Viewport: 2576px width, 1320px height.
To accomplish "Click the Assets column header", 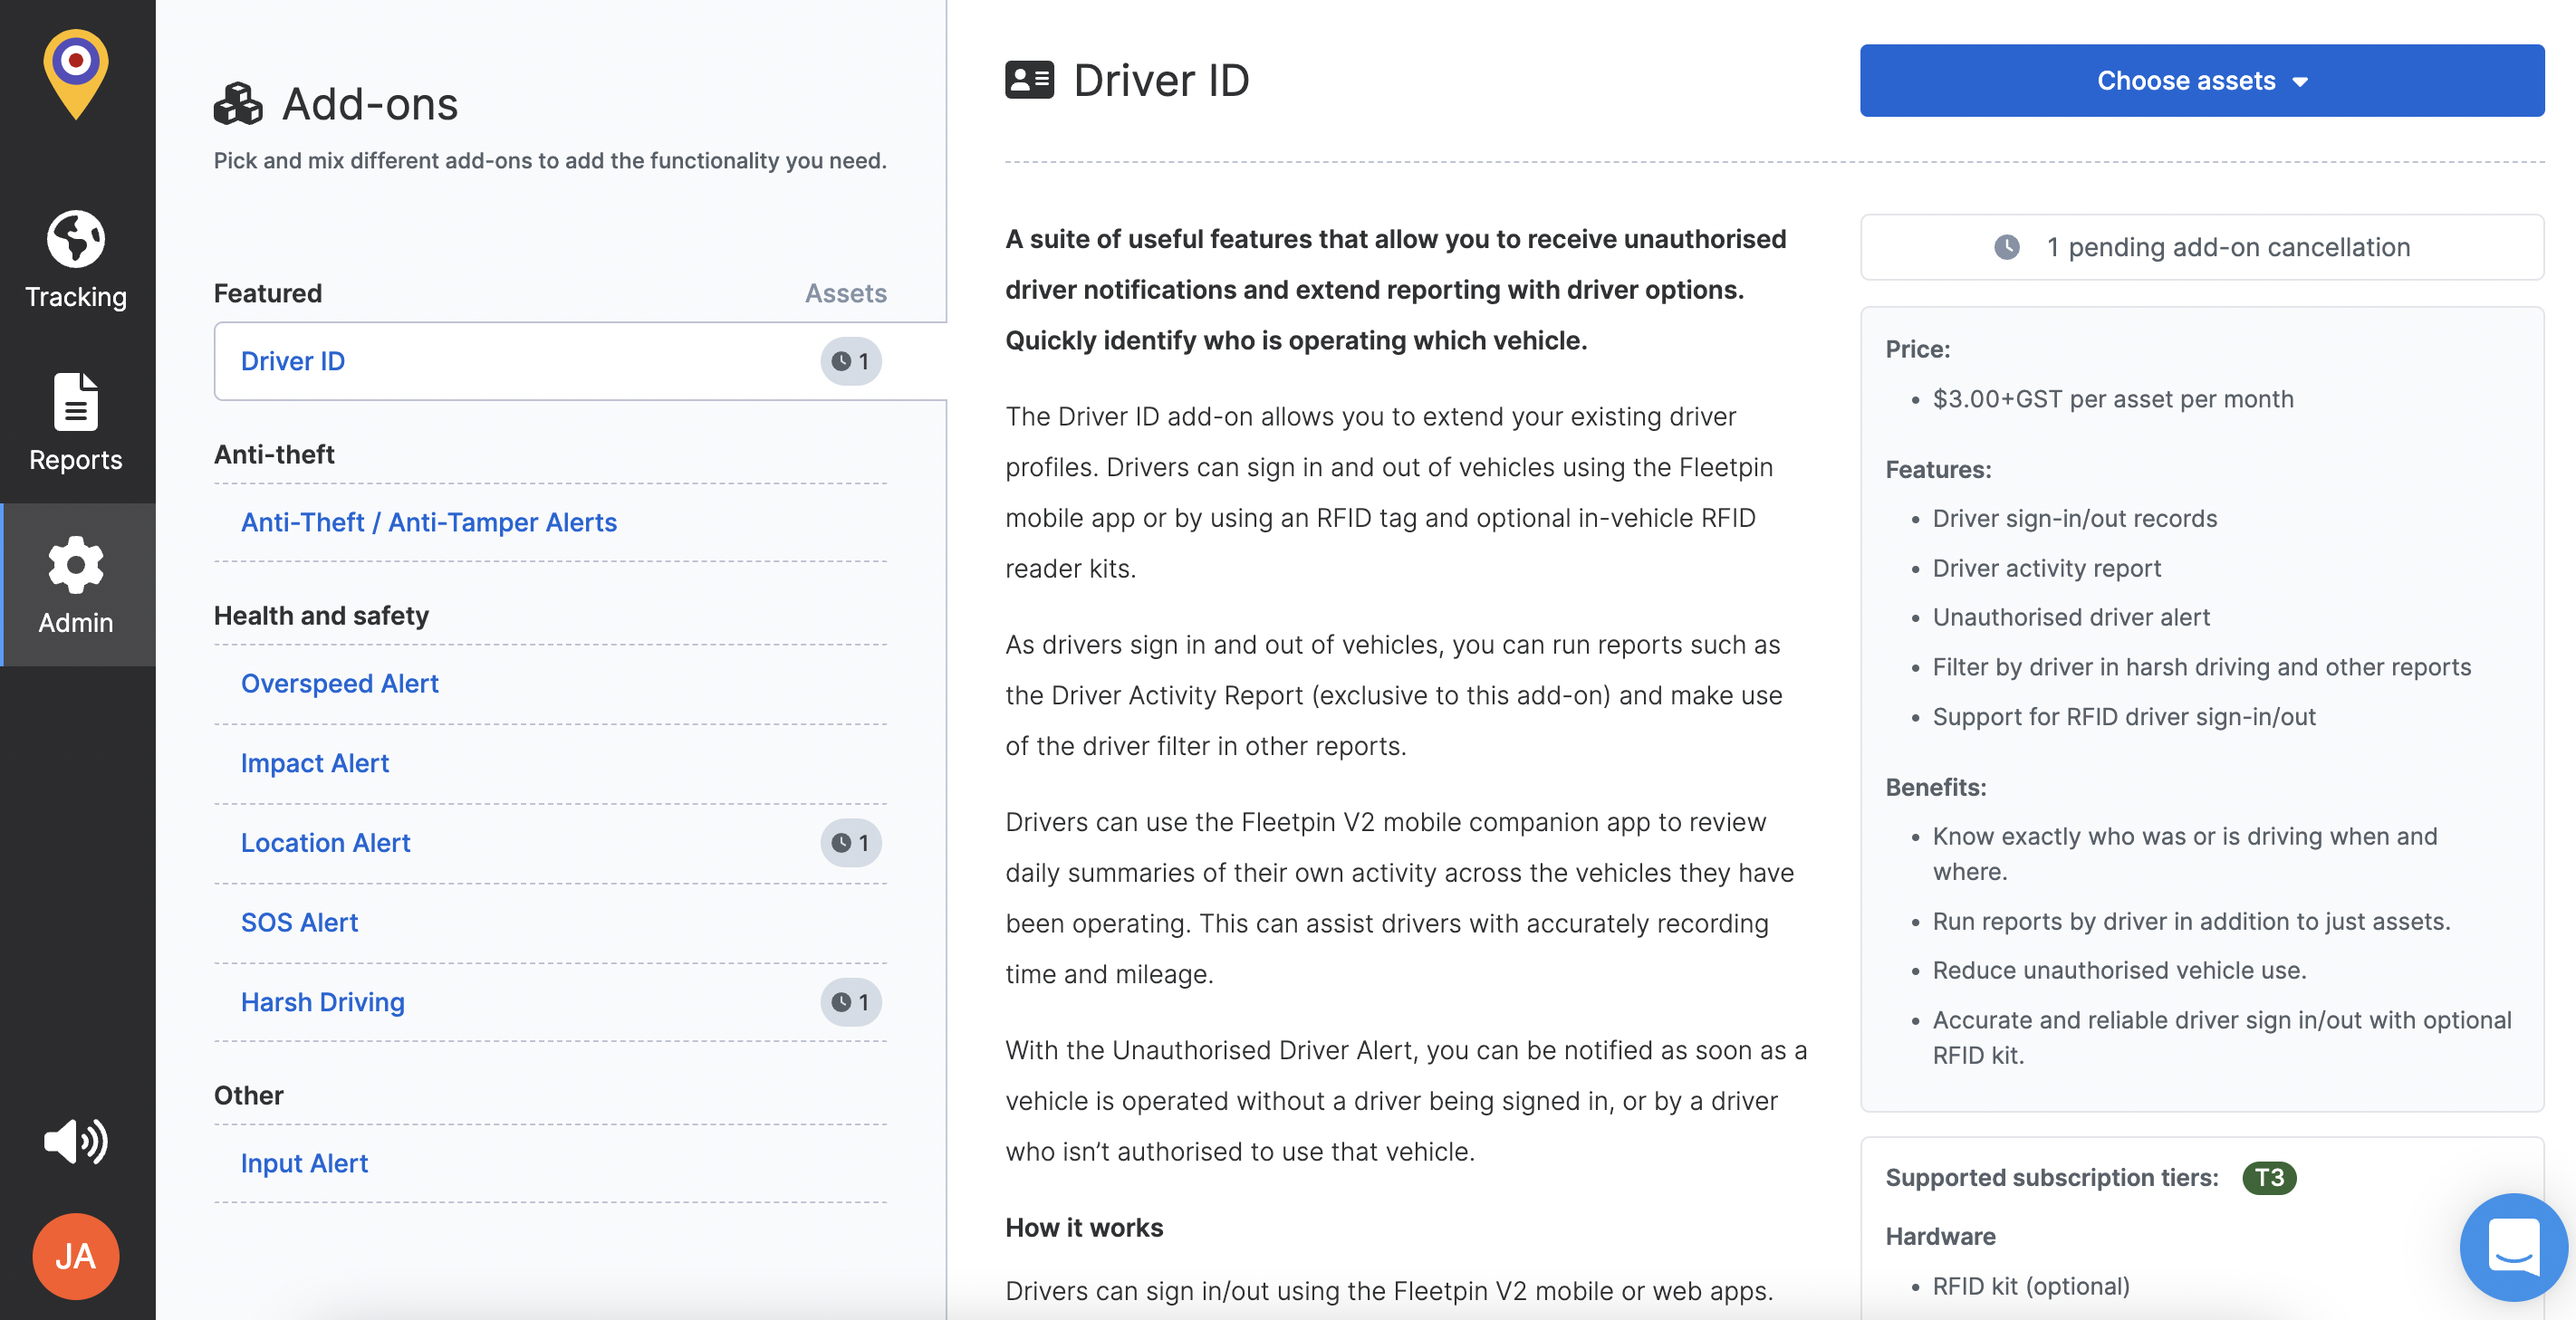I will (846, 292).
